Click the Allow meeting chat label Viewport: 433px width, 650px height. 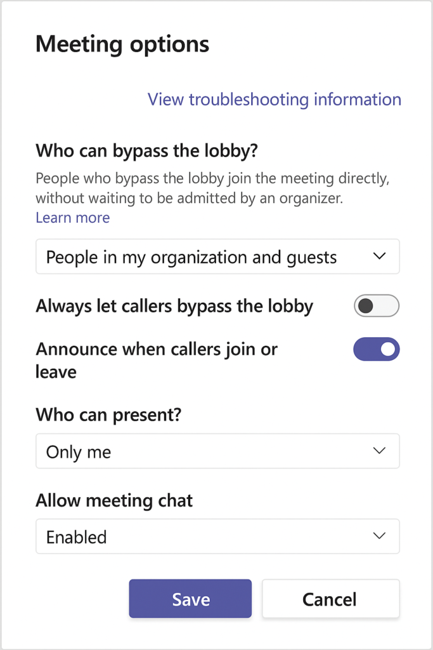click(x=114, y=500)
